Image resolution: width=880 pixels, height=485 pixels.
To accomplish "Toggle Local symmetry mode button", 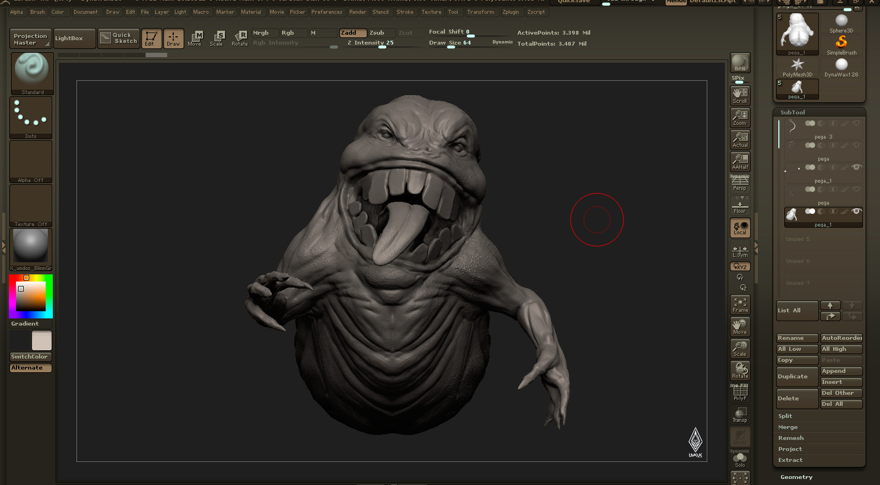I will coord(740,228).
